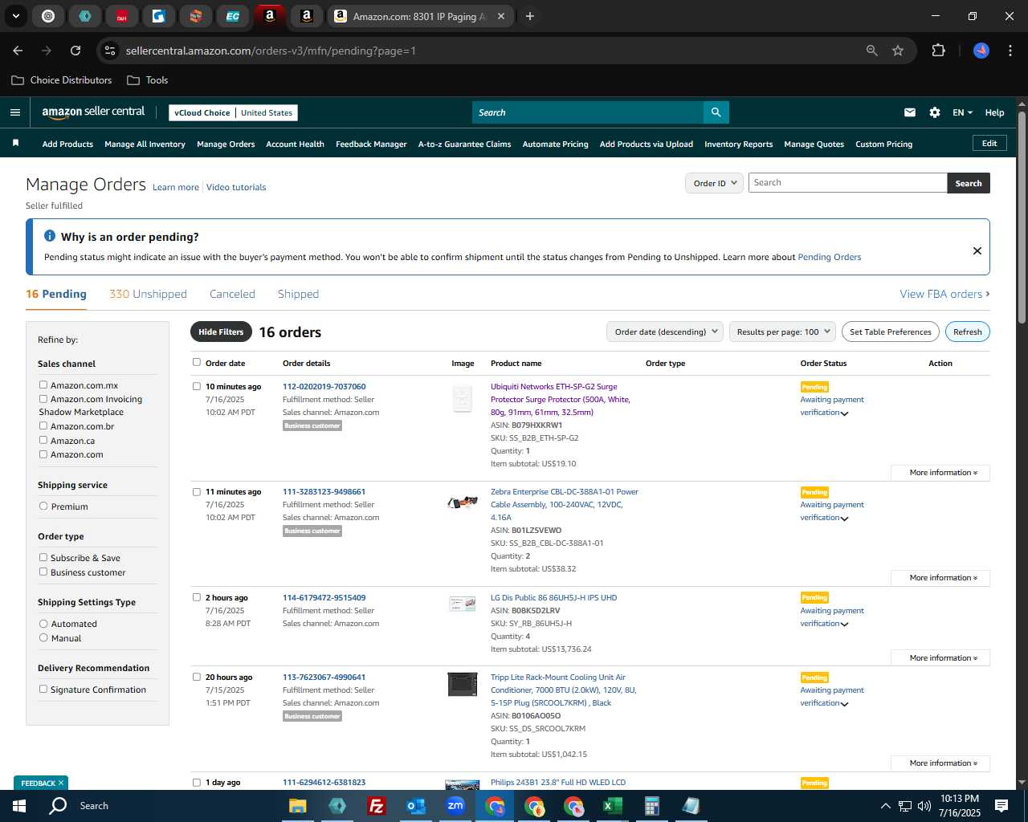Click View FBA orders link
This screenshot has width=1028, height=822.
pyautogui.click(x=944, y=294)
